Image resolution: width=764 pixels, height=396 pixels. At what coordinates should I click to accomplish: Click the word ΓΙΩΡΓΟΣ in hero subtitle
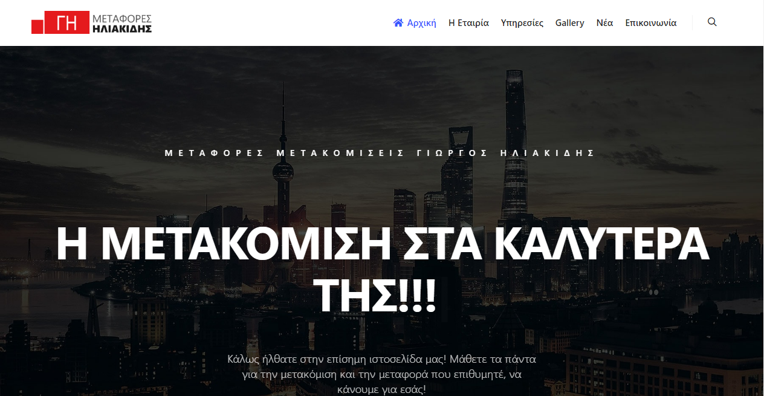[x=453, y=153]
